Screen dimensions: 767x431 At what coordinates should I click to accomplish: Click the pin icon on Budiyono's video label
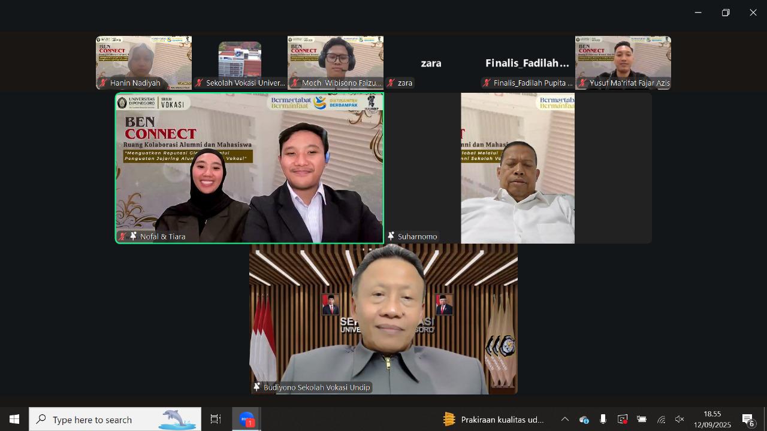pyautogui.click(x=256, y=387)
